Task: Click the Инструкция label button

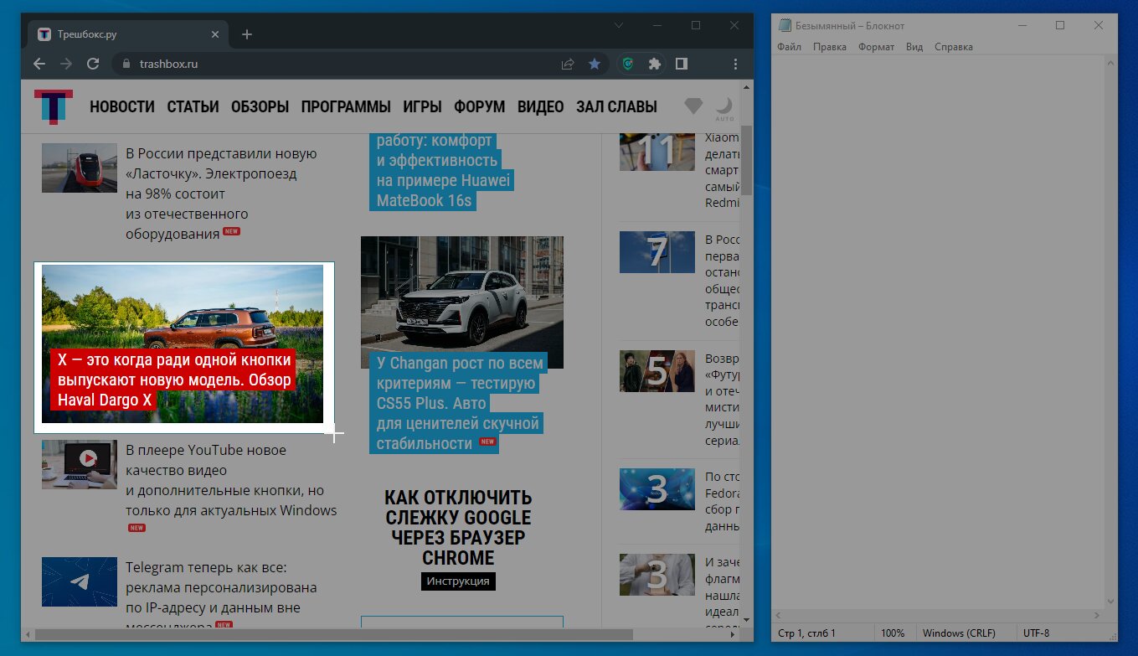Action: [x=458, y=581]
